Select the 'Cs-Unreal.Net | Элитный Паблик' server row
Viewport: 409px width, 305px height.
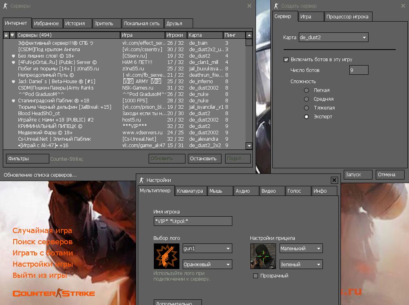[124, 139]
